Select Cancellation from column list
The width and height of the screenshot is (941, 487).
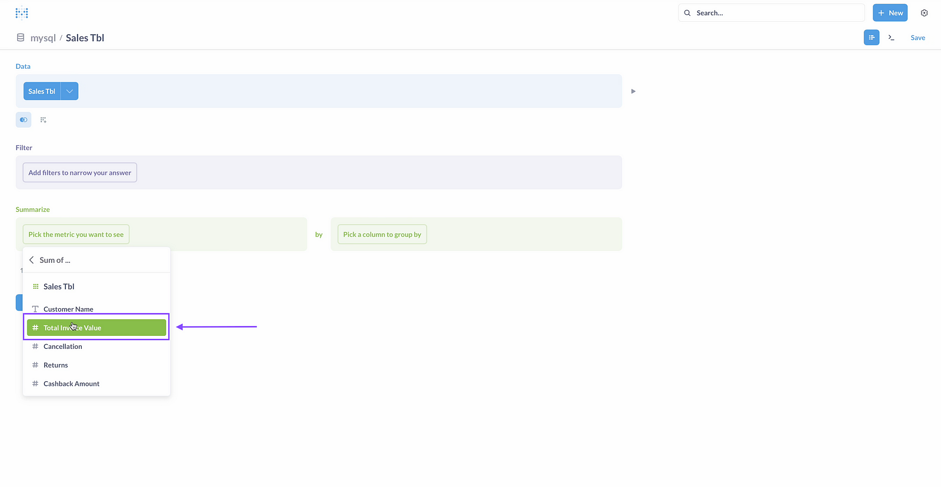(x=63, y=346)
